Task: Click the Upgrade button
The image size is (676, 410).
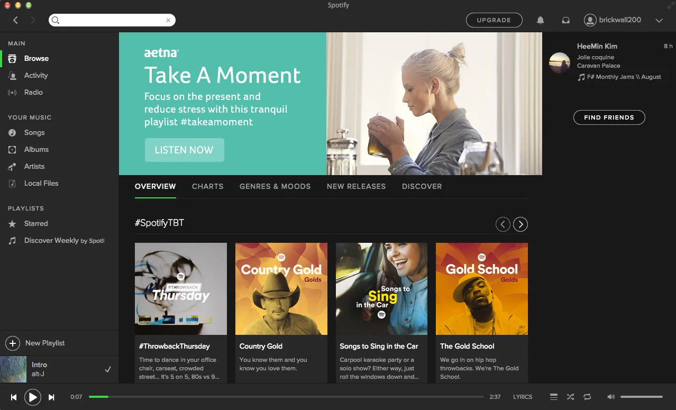Action: (494, 20)
